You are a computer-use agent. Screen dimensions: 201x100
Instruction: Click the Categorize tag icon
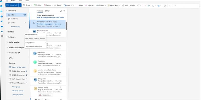click(x=138, y=5)
